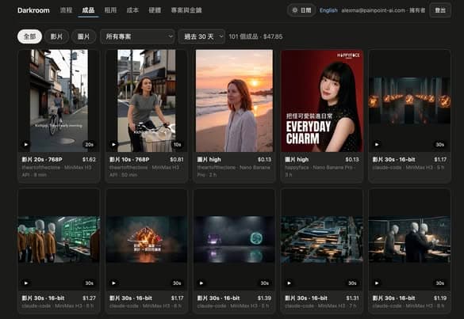
Task: Click the Darkroom logo
Action: click(x=33, y=10)
